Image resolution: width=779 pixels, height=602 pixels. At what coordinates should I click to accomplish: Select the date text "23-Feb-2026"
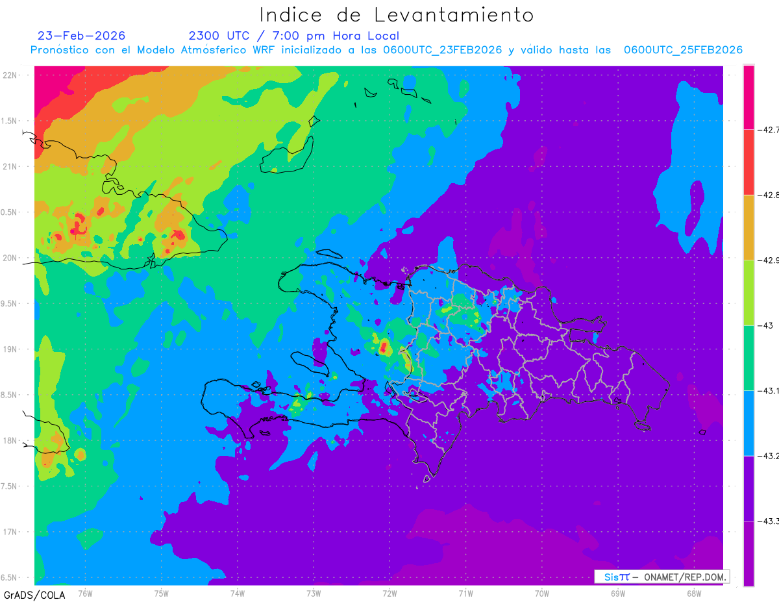click(82, 36)
